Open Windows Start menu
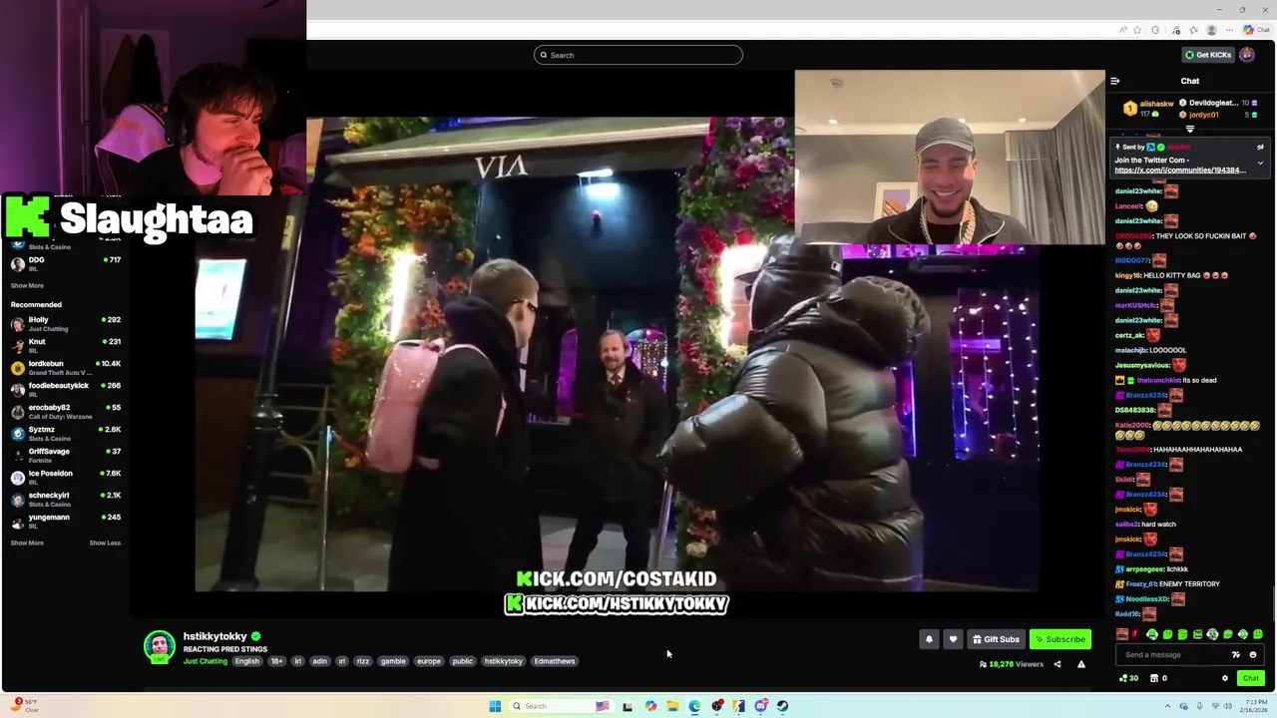This screenshot has height=718, width=1277. (495, 706)
